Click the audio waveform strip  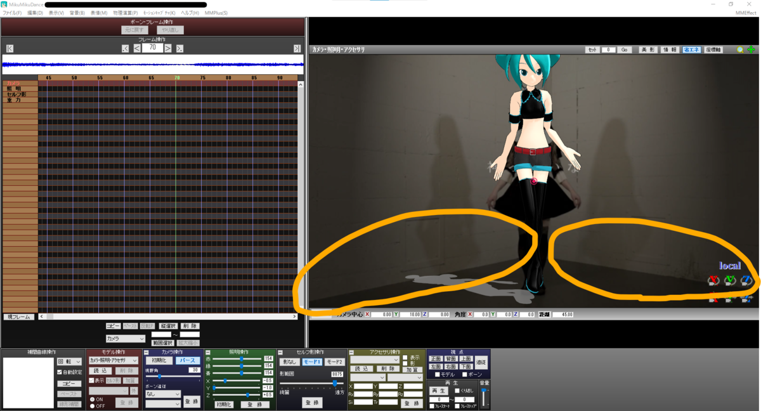pos(153,63)
